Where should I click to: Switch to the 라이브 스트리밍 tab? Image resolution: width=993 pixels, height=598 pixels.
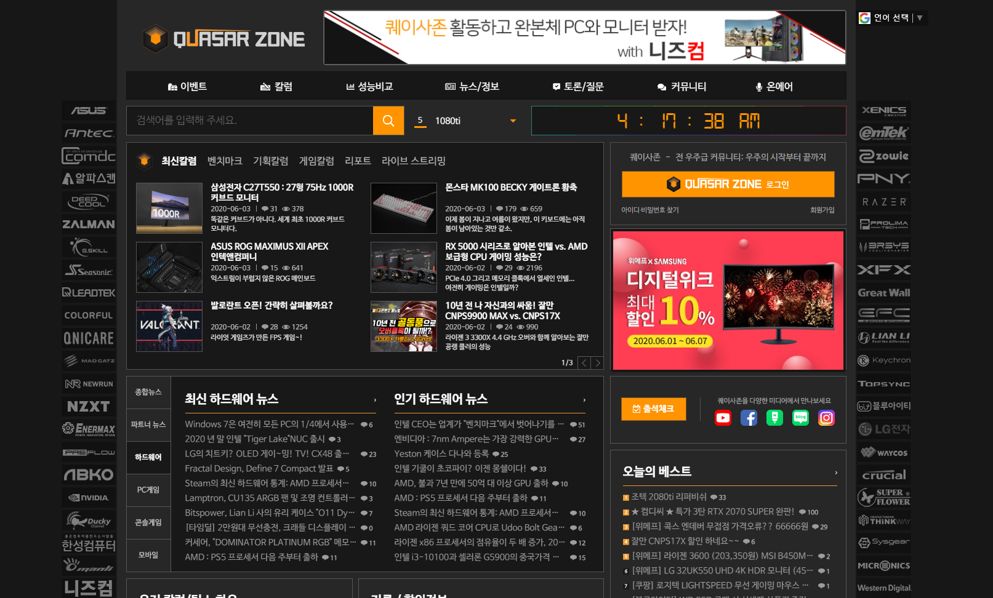pos(414,161)
